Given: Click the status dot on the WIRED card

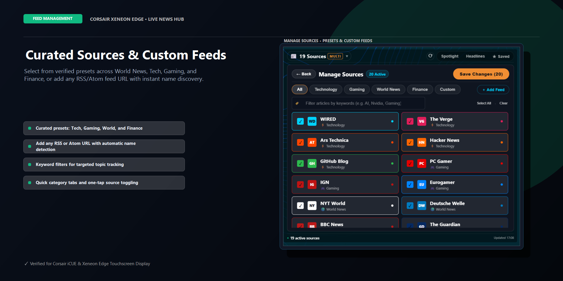Looking at the screenshot, I should [x=392, y=121].
